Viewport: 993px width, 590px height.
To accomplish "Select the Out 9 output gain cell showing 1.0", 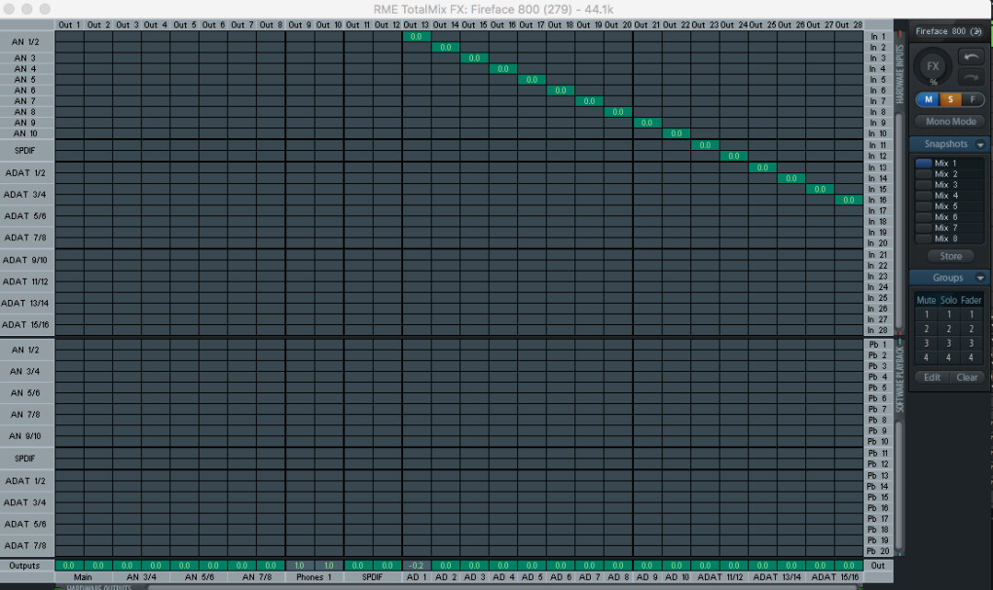I will point(300,566).
